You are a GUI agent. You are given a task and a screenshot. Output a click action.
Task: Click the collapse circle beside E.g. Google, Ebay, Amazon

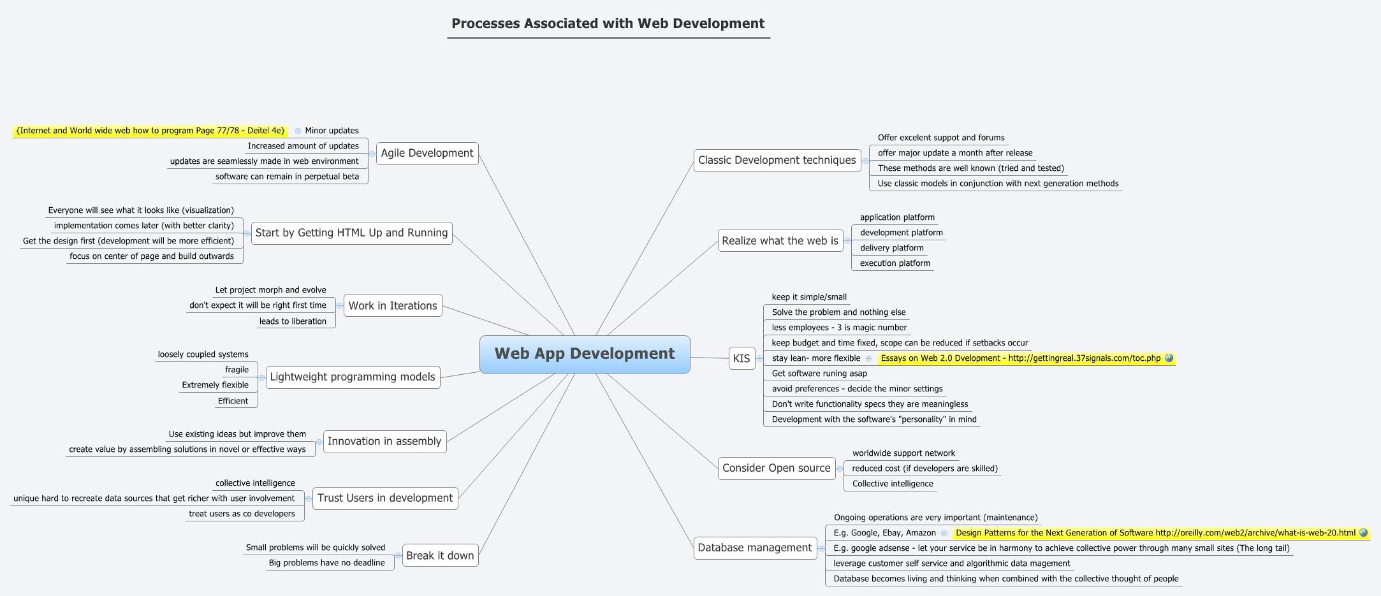pos(944,533)
